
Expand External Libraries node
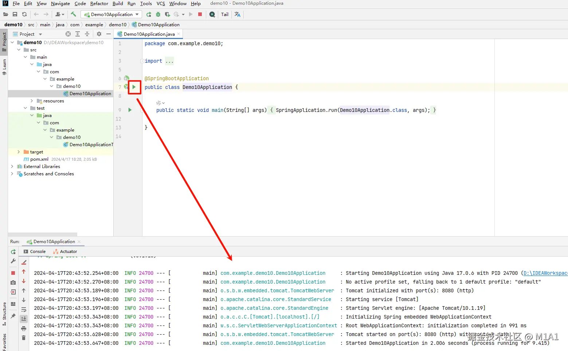point(12,167)
